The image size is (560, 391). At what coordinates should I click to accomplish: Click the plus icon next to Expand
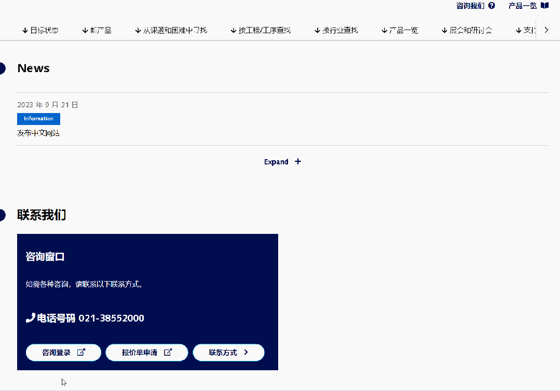(298, 161)
